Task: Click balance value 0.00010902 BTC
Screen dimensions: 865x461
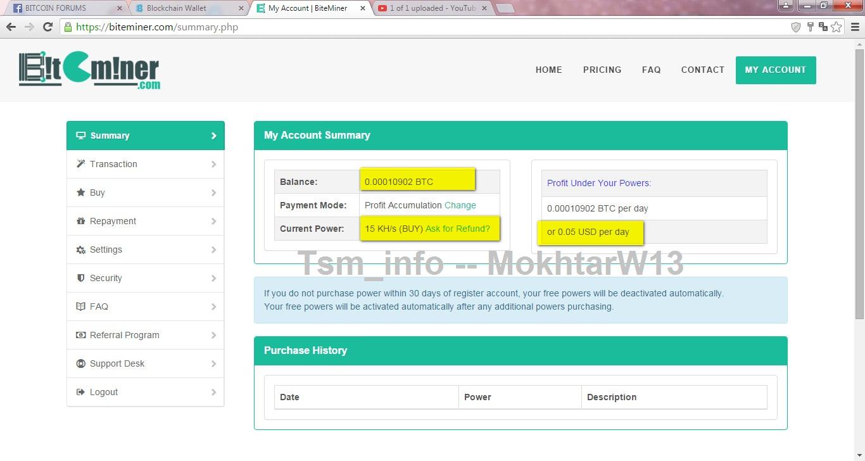Action: 399,182
